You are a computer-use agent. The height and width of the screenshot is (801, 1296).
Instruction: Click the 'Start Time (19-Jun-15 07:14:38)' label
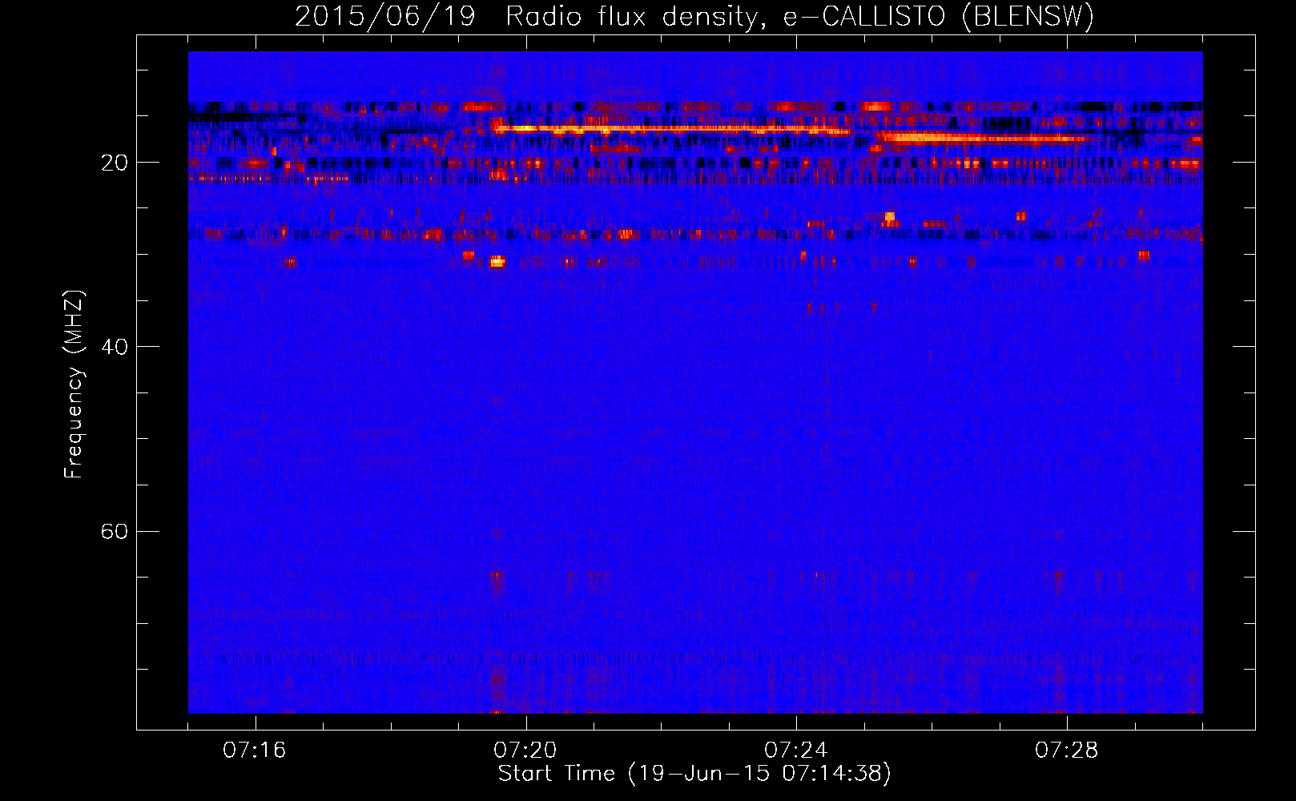694,774
